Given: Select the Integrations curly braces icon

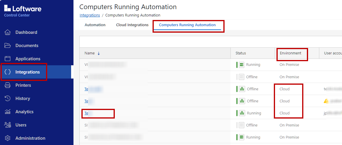Looking at the screenshot, I should click(8, 72).
